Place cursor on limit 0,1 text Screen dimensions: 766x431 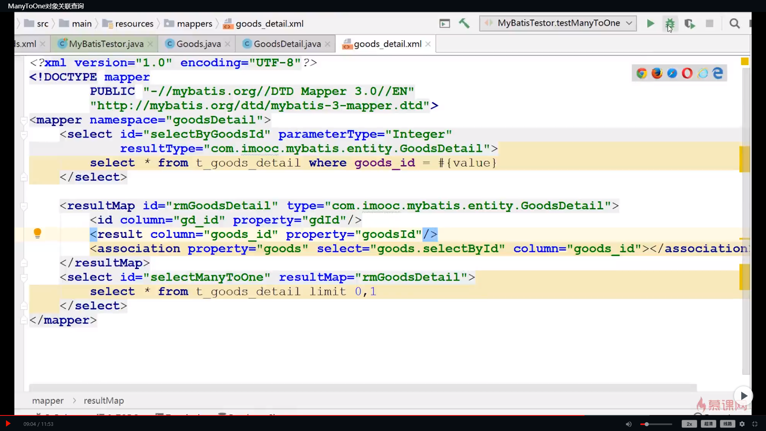[x=343, y=291]
